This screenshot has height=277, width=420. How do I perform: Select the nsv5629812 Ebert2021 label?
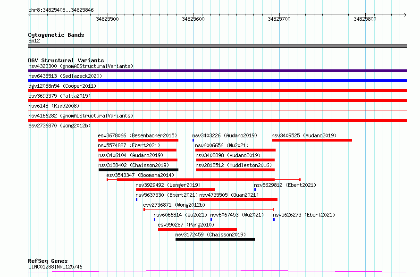[285, 185]
